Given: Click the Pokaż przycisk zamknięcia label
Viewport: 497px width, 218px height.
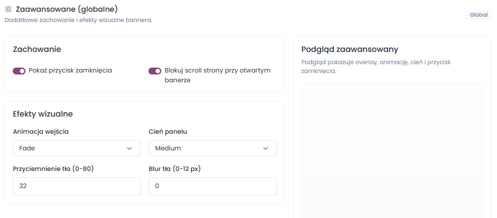Looking at the screenshot, I should pos(71,71).
